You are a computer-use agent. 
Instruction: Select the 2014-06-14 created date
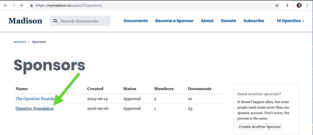[98, 99]
